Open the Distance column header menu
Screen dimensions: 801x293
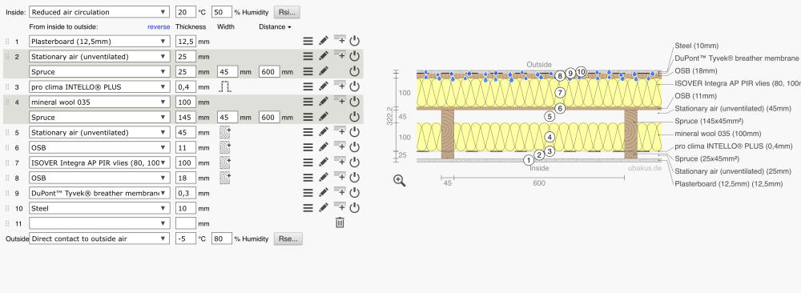275,26
